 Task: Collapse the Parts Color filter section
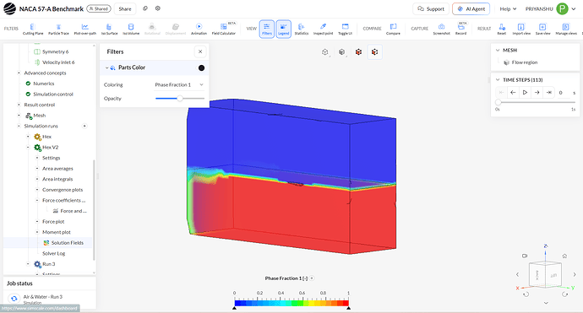coord(107,68)
